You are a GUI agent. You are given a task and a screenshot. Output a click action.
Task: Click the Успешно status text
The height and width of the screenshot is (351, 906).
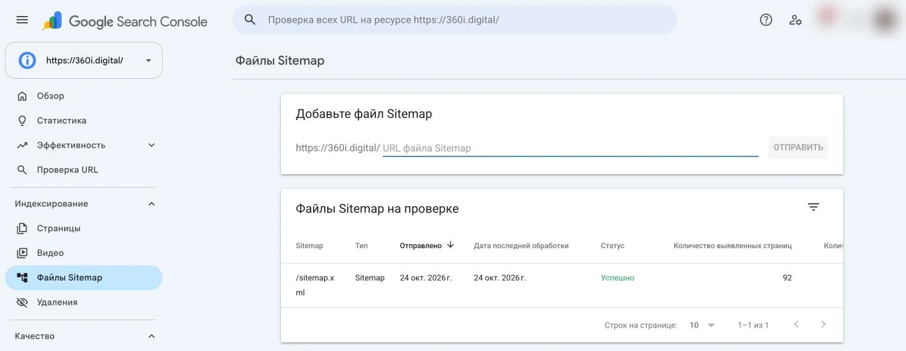pyautogui.click(x=618, y=278)
